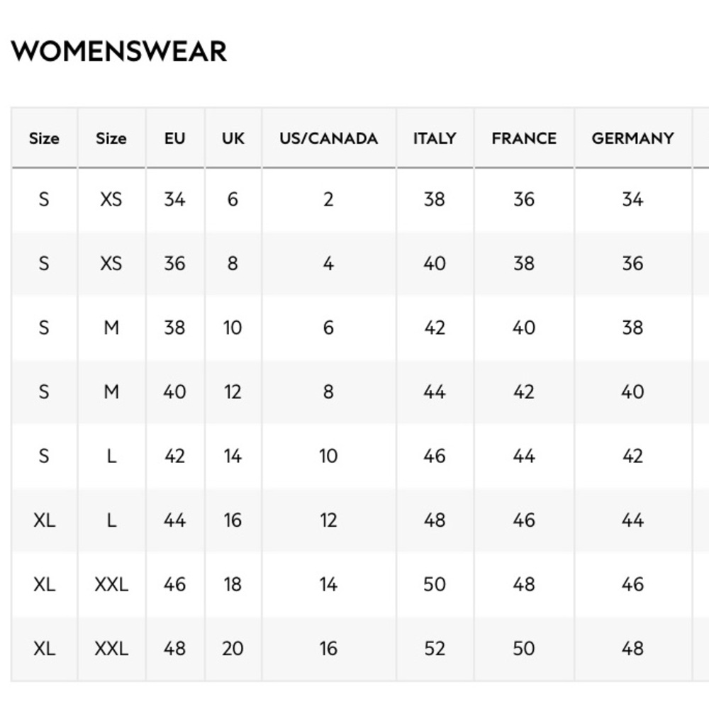The height and width of the screenshot is (709, 709).
Task: Select UK size 10 cell
Action: 233,328
